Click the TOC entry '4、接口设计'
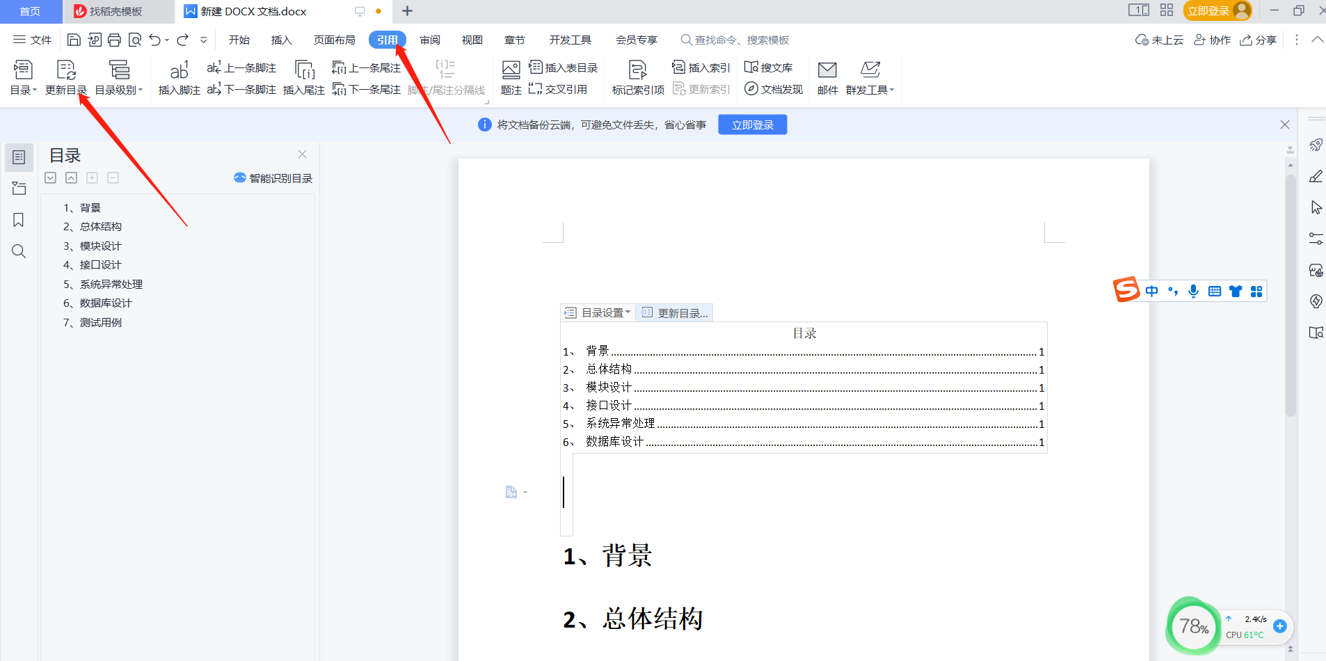The width and height of the screenshot is (1326, 661). point(804,406)
